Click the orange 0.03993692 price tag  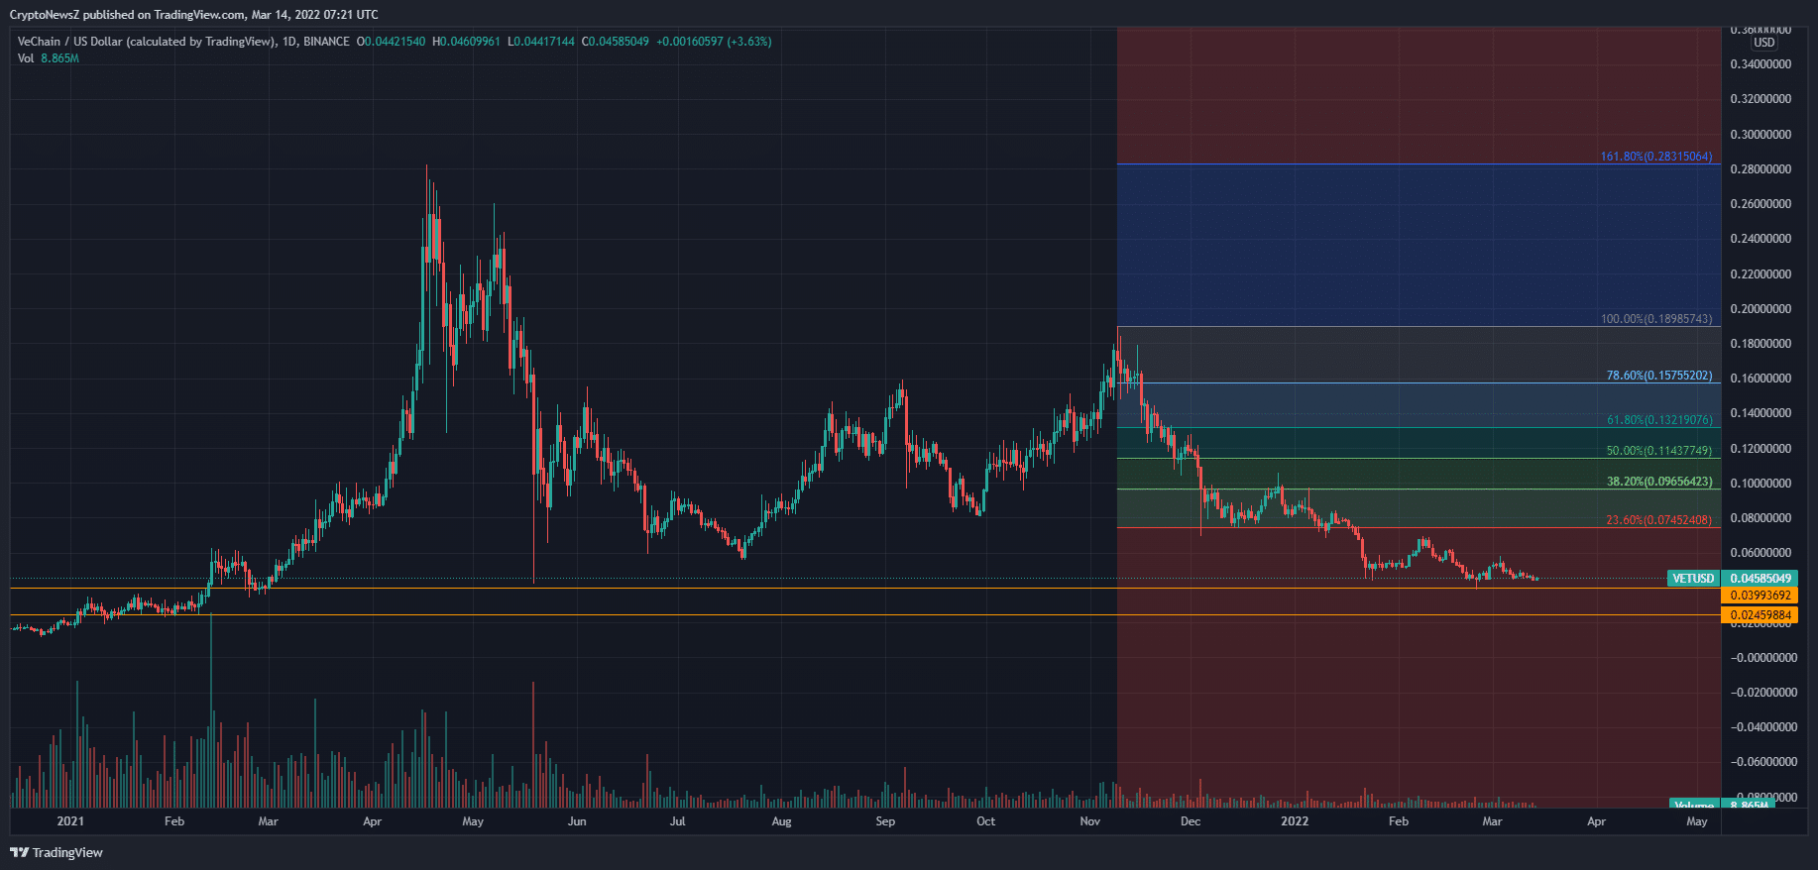tap(1761, 596)
